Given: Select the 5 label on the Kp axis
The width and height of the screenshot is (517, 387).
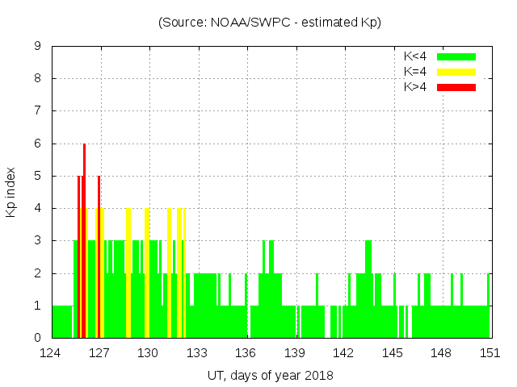Looking at the screenshot, I should coord(37,176).
